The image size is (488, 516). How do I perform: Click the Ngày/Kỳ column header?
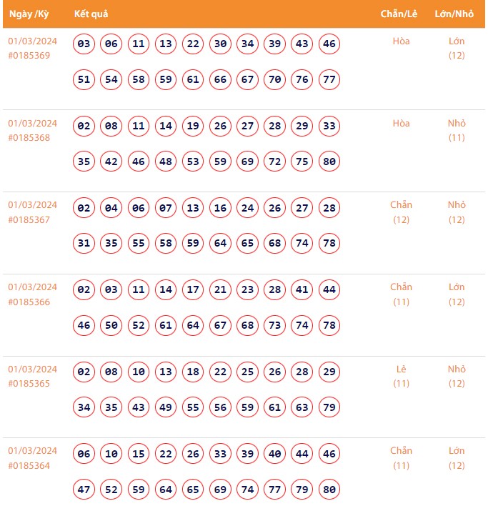(29, 14)
